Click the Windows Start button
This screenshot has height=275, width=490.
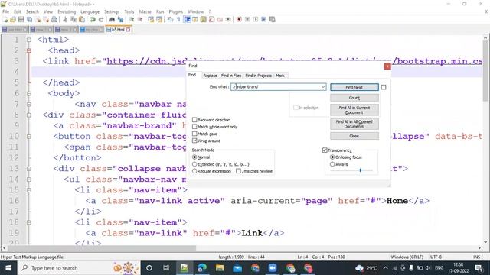[x=8, y=268]
